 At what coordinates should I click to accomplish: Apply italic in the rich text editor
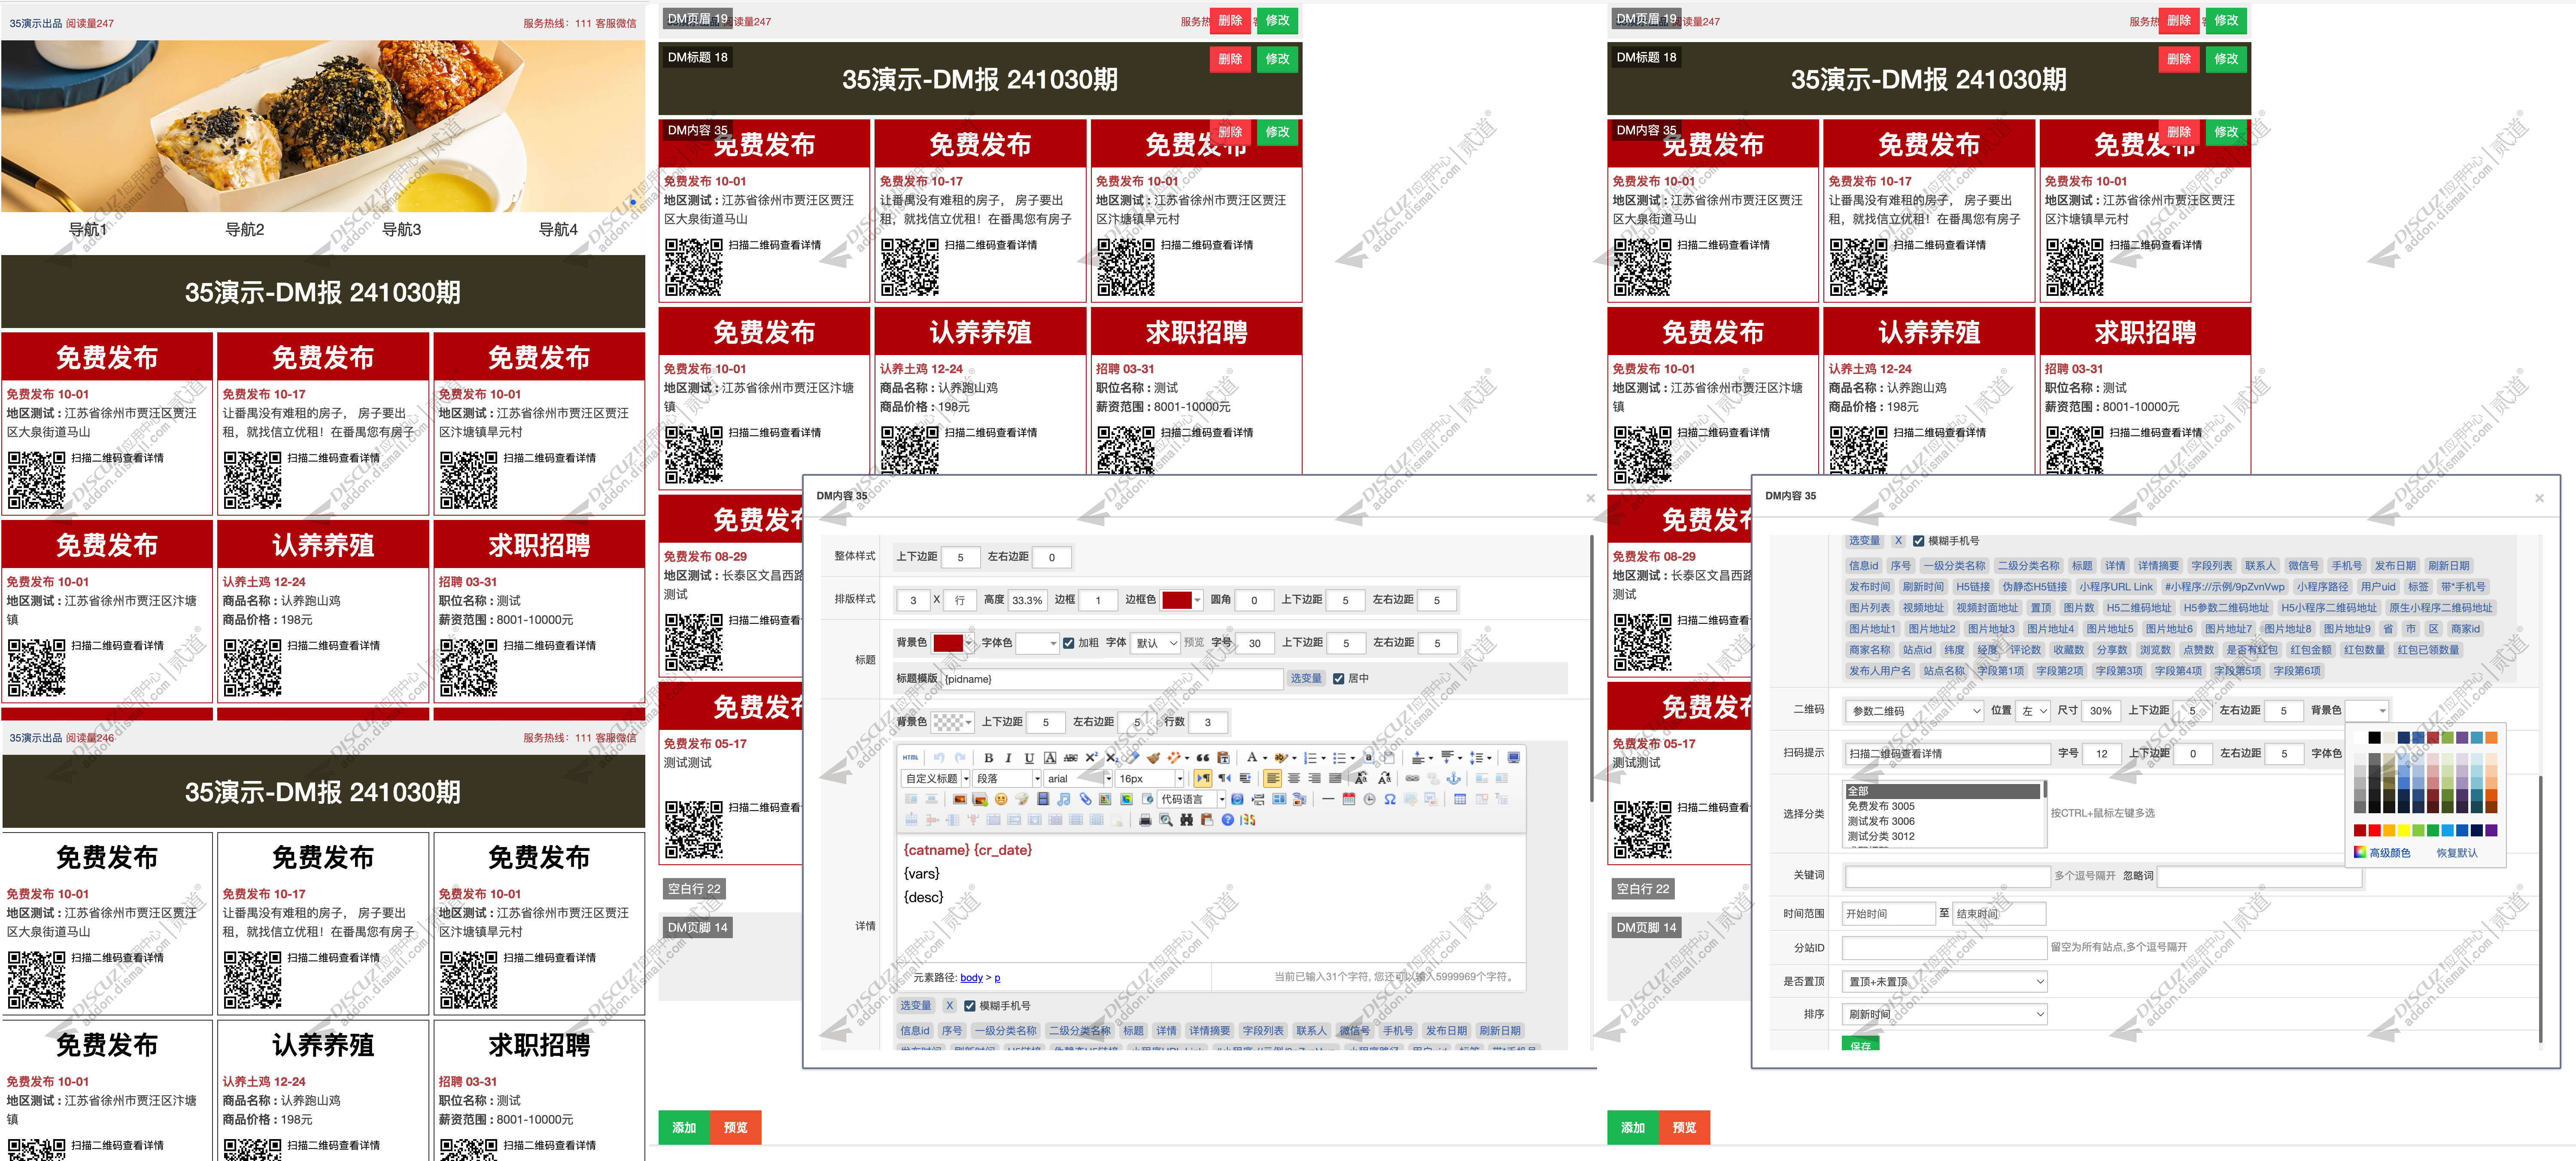tap(1008, 758)
